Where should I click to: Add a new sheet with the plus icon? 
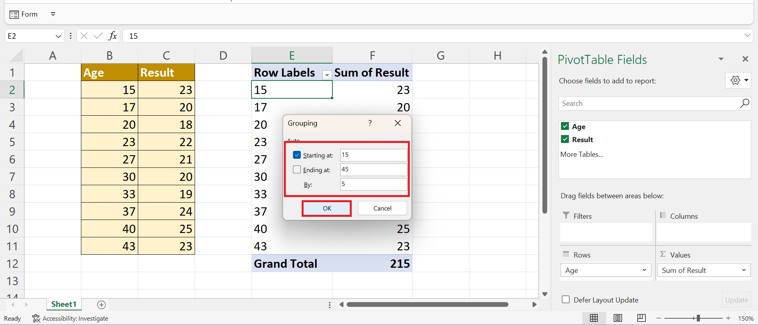point(101,304)
